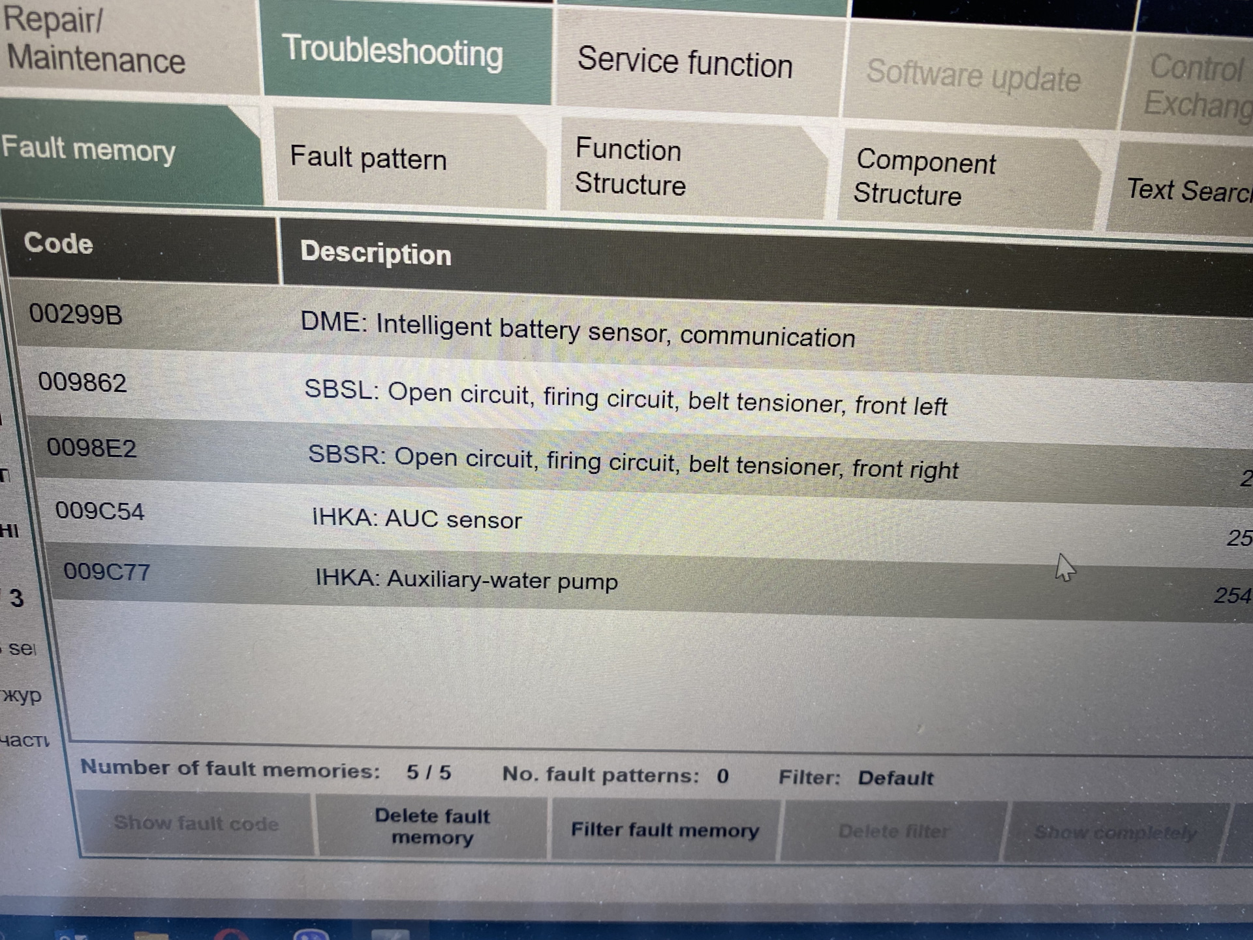Click IHKA Auxiliary-water pump description
This screenshot has width=1253, height=940.
pyautogui.click(x=467, y=580)
